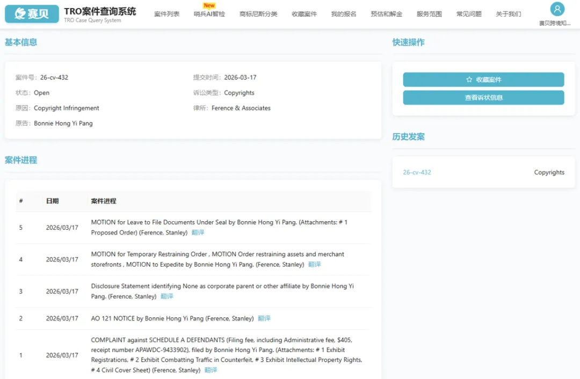Go to 收藏案件 in navigation bar
The height and width of the screenshot is (379, 580).
click(x=304, y=14)
